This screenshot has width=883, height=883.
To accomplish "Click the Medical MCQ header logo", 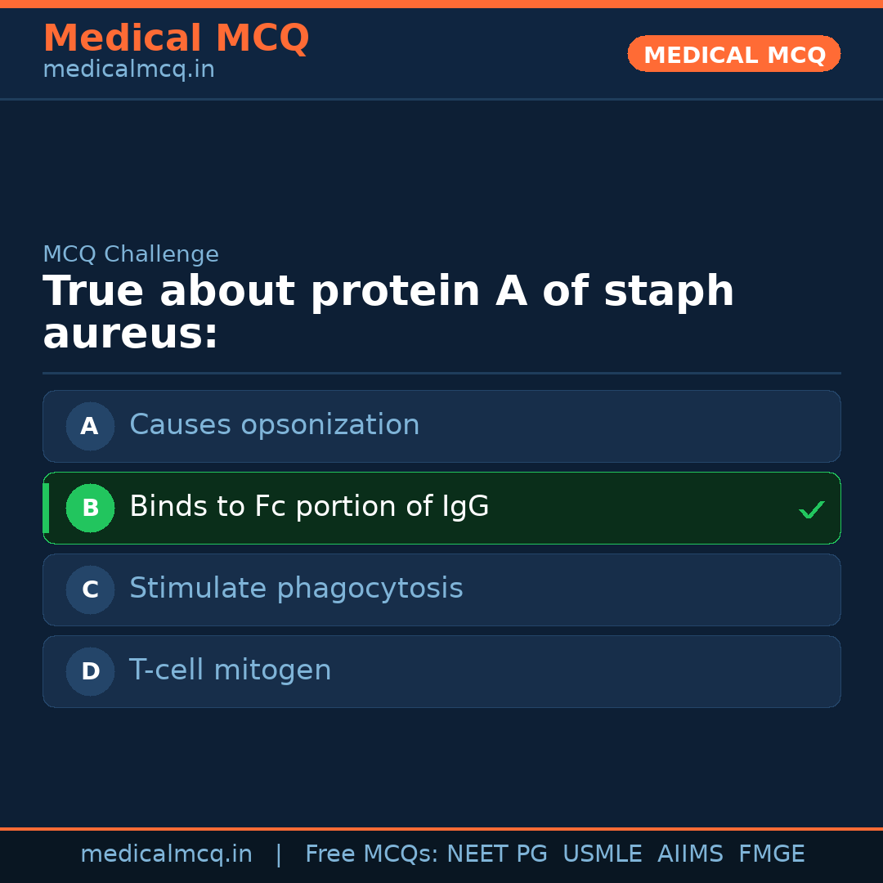I will tap(176, 38).
